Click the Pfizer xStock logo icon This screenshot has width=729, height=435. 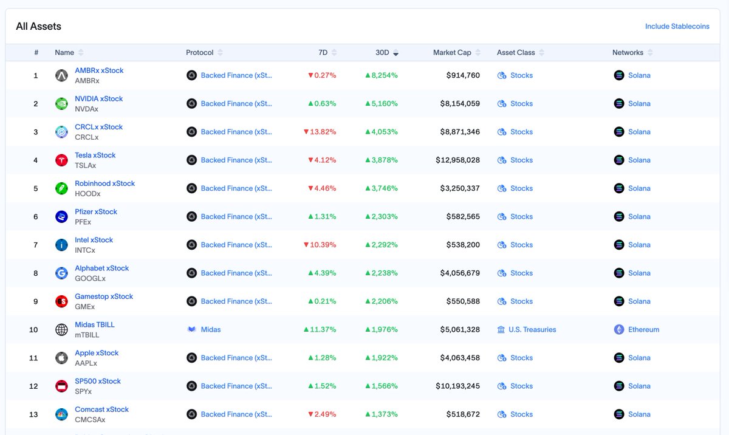pyautogui.click(x=61, y=217)
